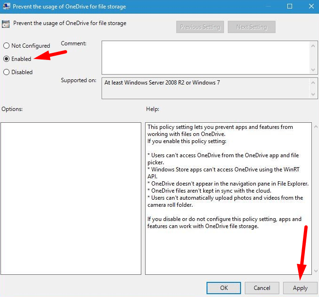Select the Enabled radio button

(x=6, y=59)
